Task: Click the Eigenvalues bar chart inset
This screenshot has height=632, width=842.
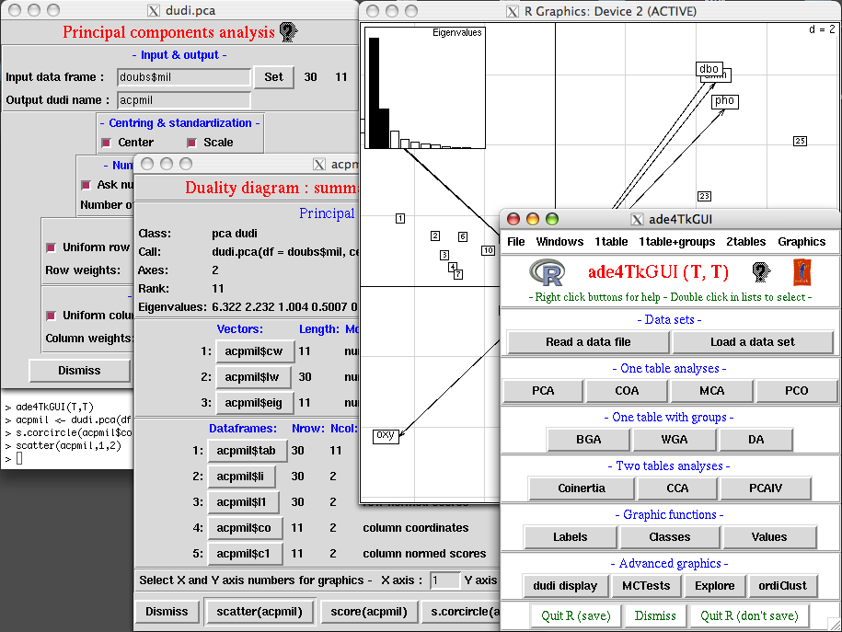Action: 425,88
